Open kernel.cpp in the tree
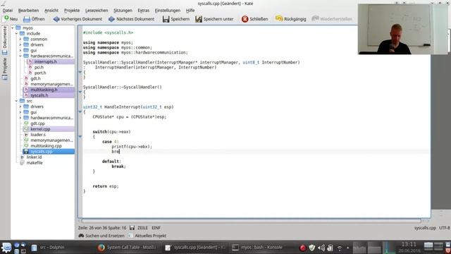Viewport: 451px width, 254px height. (x=40, y=129)
